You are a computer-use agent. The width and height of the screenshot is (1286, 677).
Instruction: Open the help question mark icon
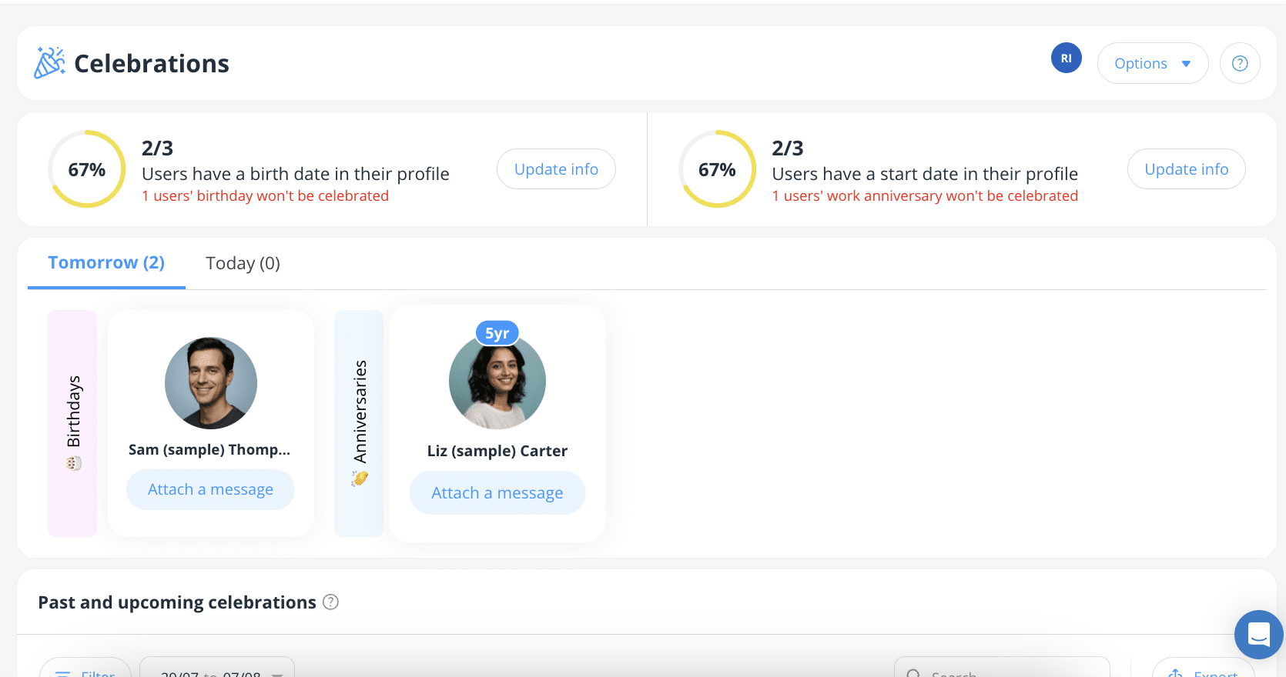1240,63
